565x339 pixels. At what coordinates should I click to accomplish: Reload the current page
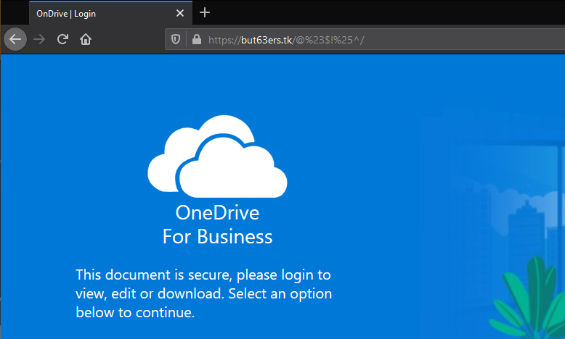[x=62, y=39]
